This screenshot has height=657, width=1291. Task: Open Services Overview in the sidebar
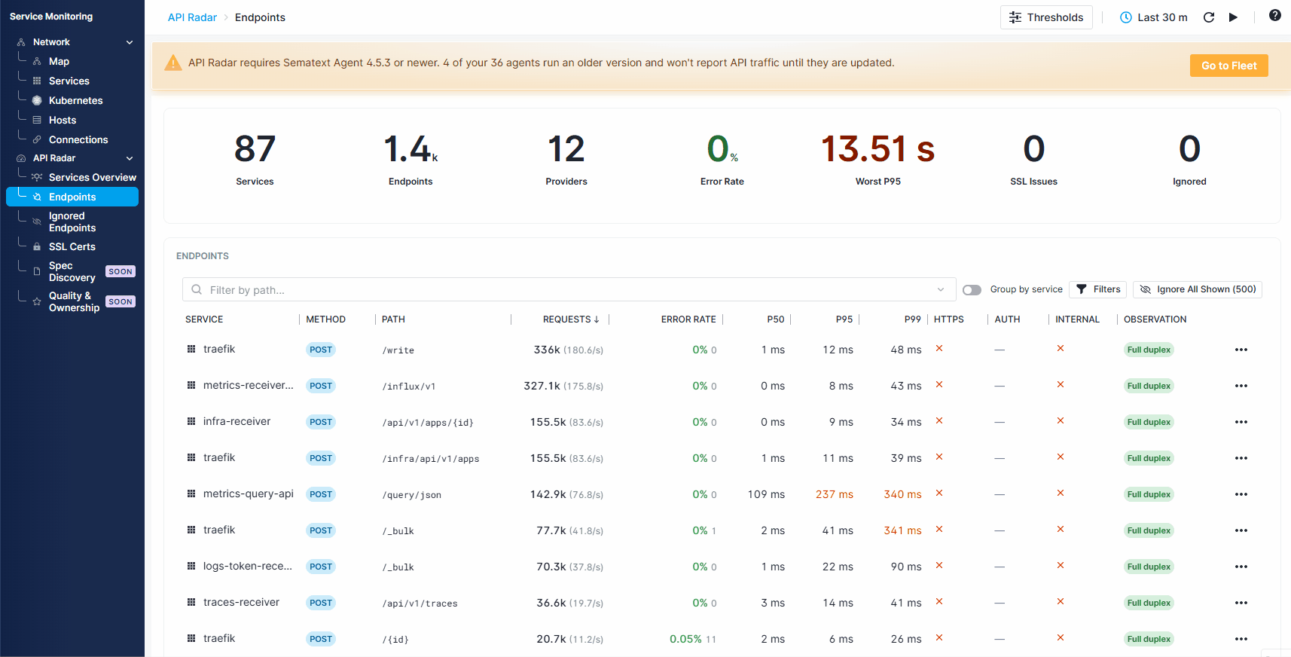click(92, 177)
